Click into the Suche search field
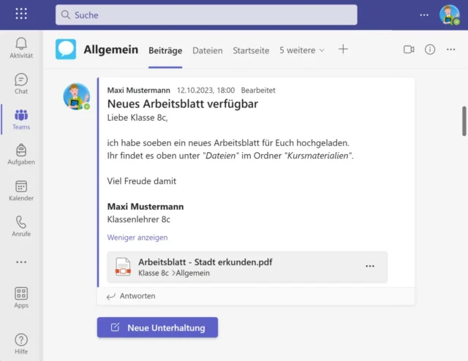The image size is (468, 361). point(206,15)
